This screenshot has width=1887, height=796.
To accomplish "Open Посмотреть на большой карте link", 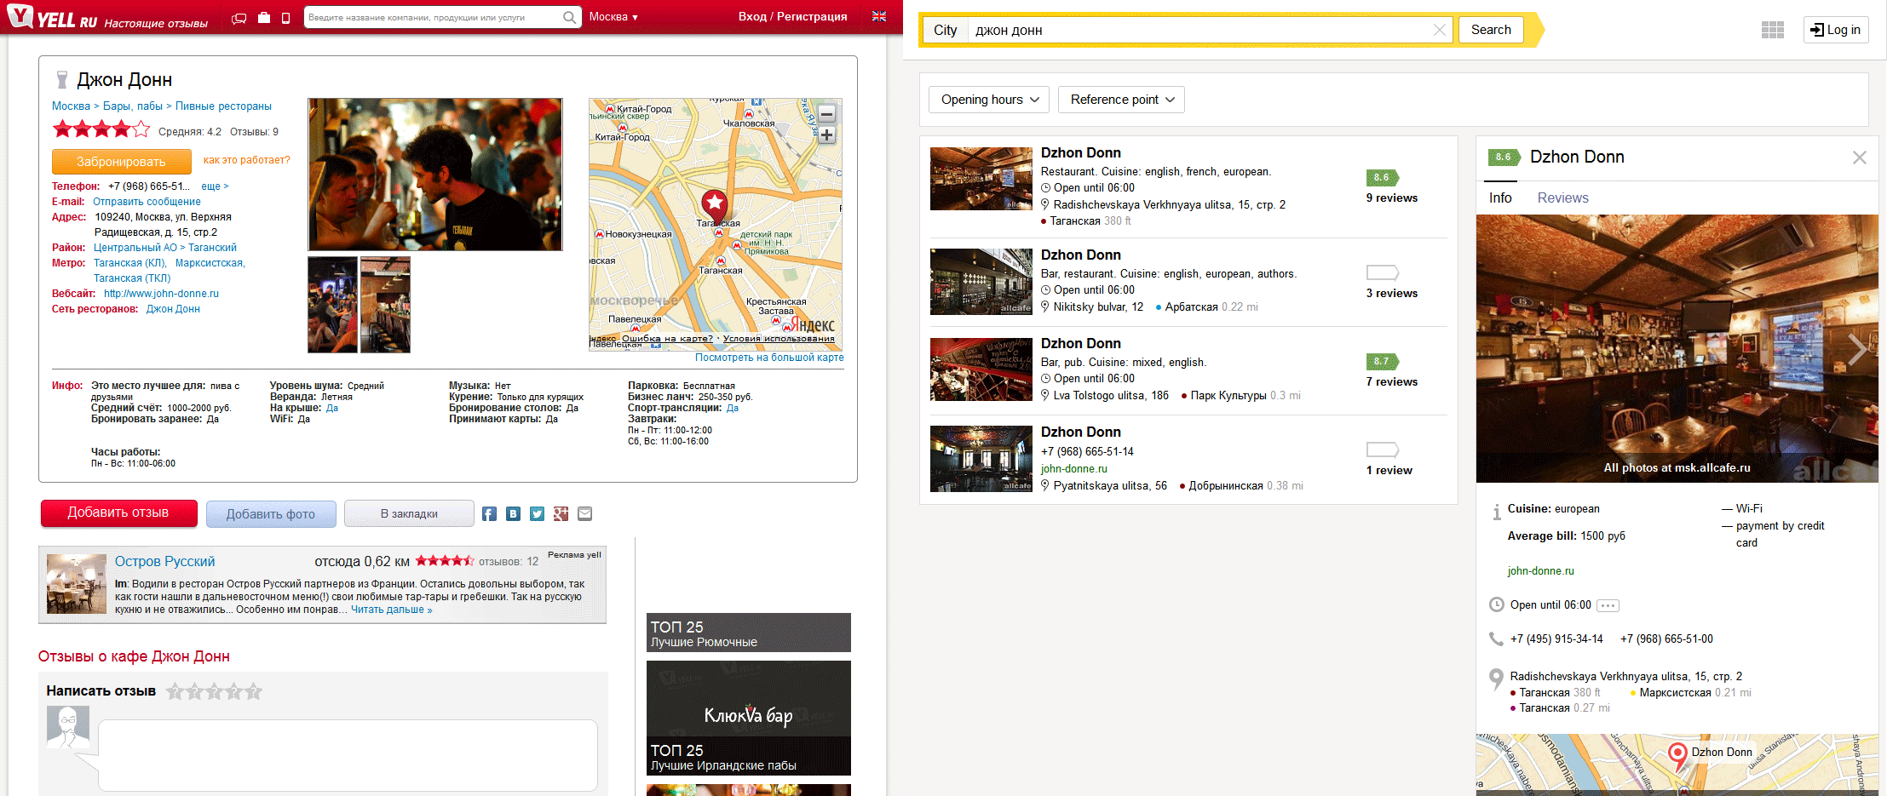I will pos(769,358).
